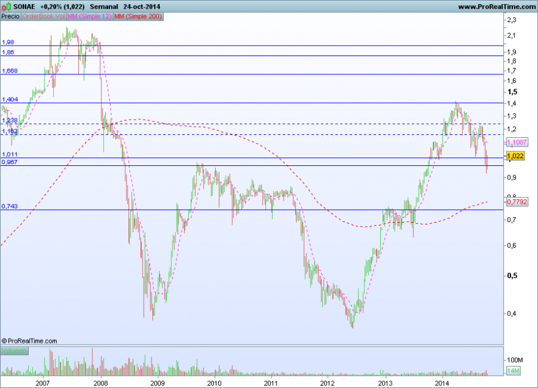Click the 1,9 price axis label

(512, 52)
